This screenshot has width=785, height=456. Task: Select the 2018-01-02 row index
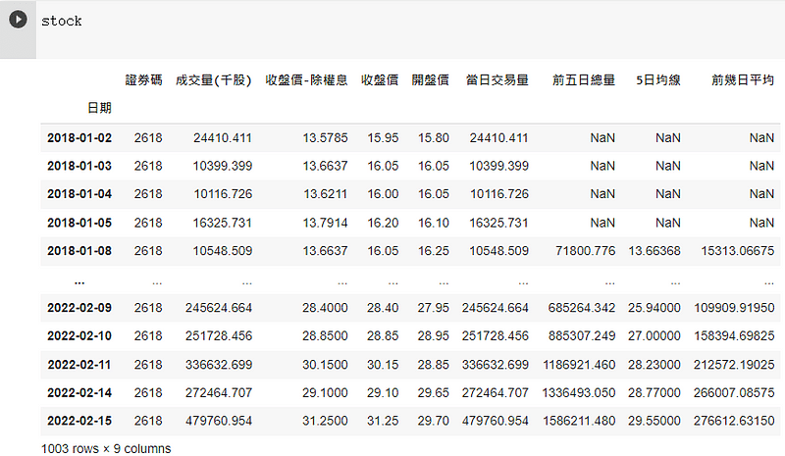click(x=79, y=138)
